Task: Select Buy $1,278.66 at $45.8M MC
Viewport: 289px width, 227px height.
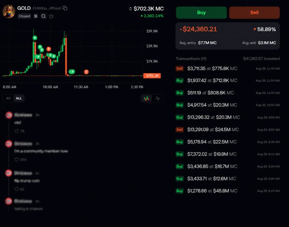Action: [x=228, y=191]
